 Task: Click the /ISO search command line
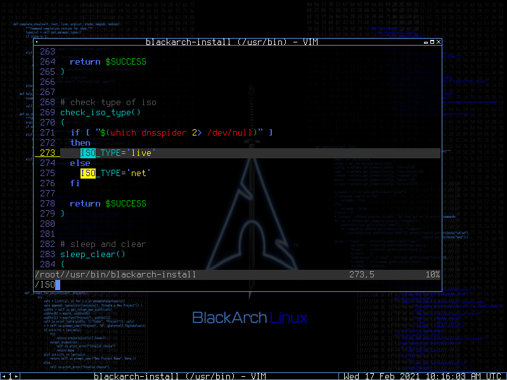point(47,284)
